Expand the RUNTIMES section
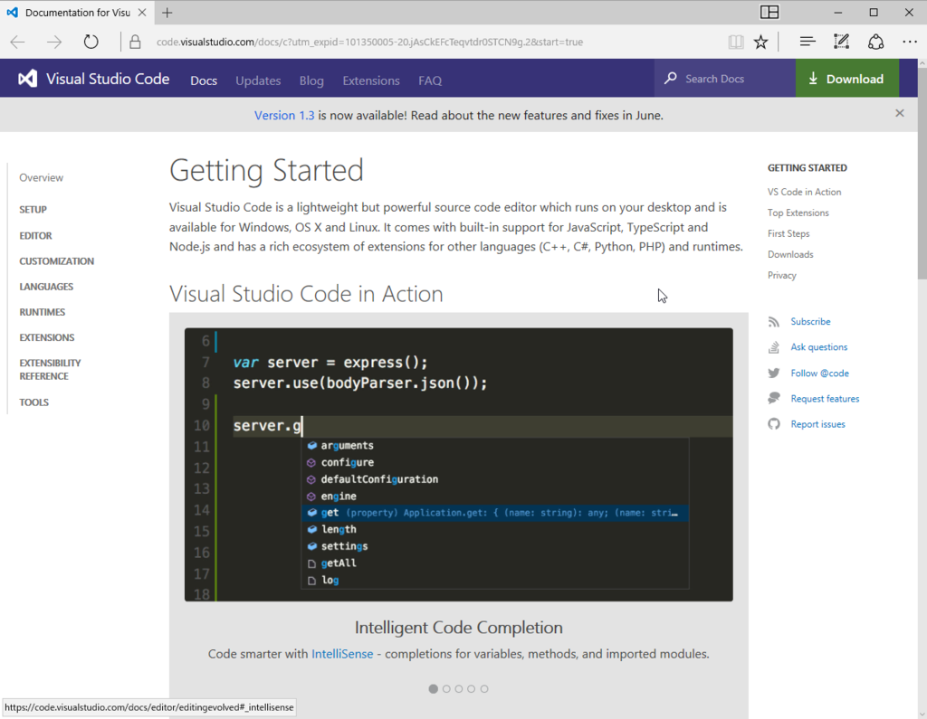Image resolution: width=927 pixels, height=719 pixels. [42, 311]
